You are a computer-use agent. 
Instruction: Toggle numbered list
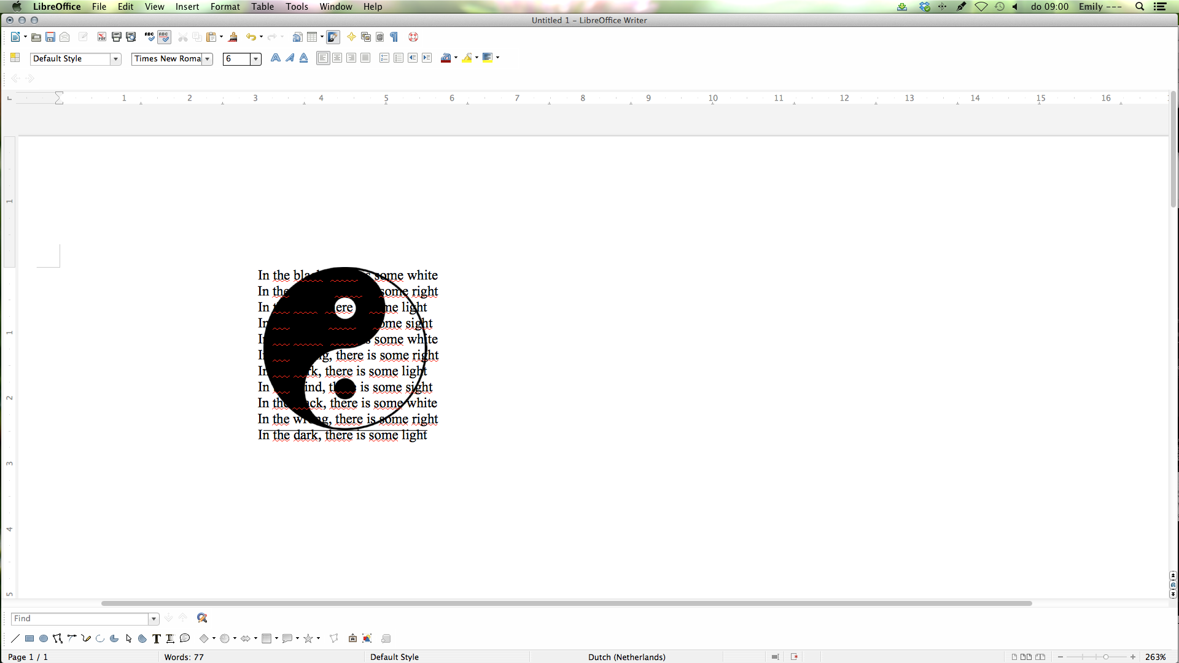384,58
